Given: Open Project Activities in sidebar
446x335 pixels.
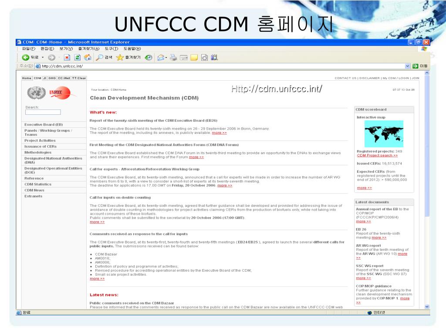Looking at the screenshot, I should click(x=40, y=140).
